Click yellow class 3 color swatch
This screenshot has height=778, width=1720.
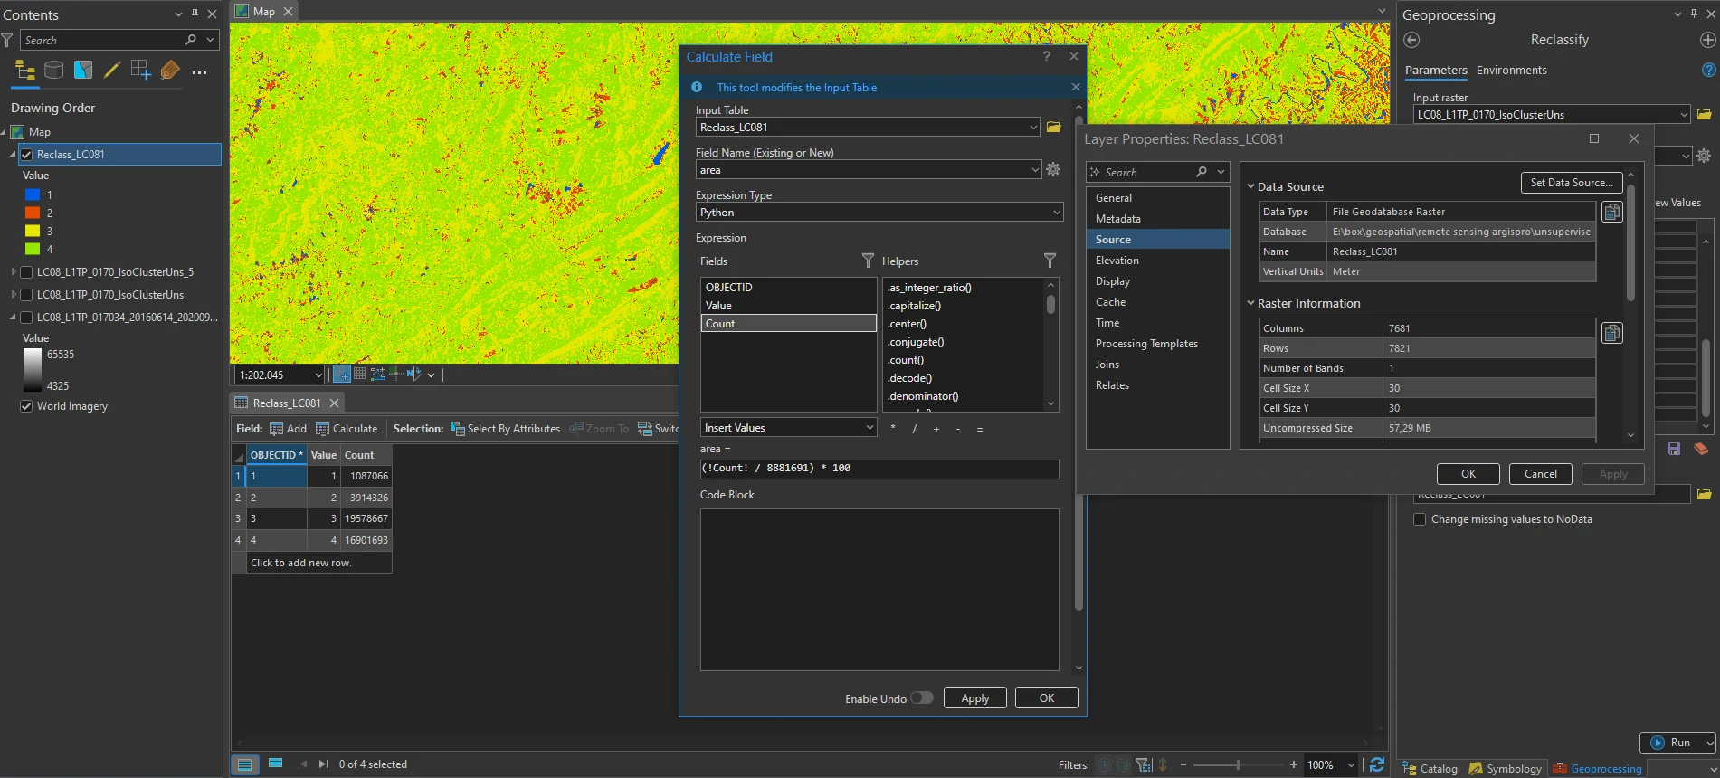coord(33,231)
